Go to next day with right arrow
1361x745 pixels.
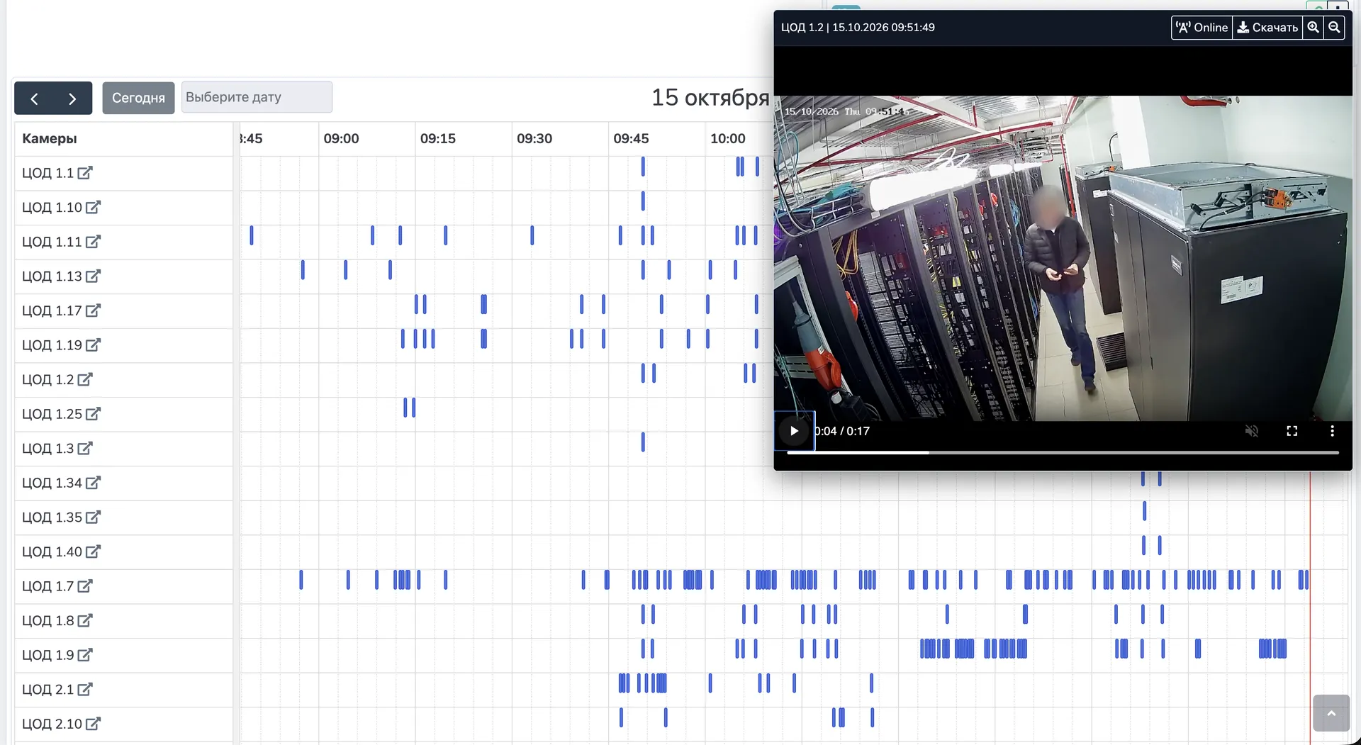tap(72, 99)
